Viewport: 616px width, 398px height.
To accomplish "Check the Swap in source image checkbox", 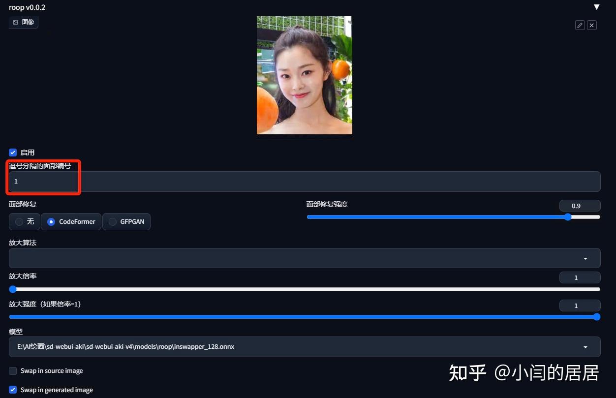I will (12, 370).
